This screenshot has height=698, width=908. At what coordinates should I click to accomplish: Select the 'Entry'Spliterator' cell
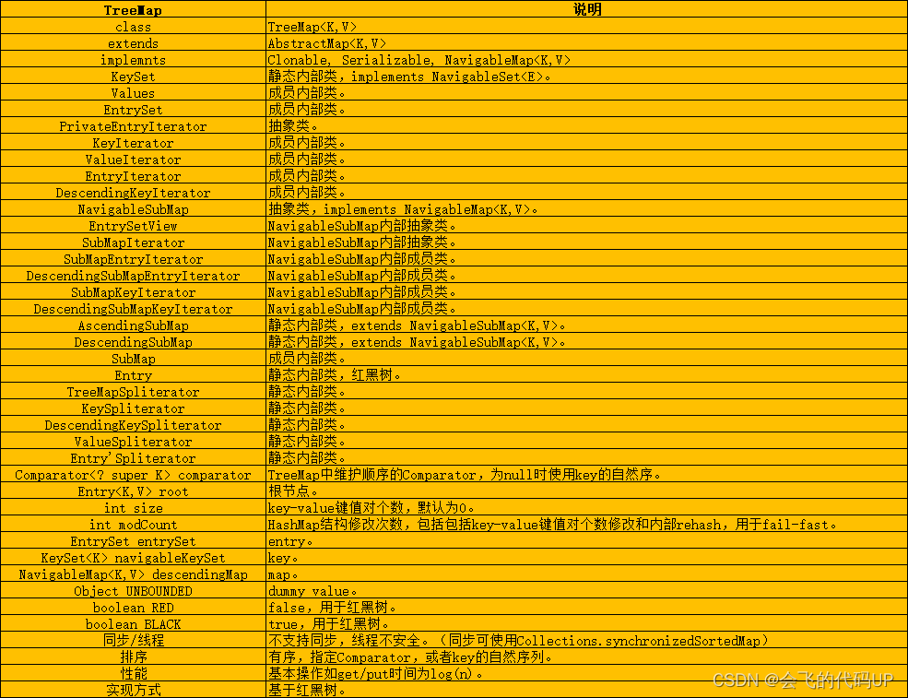[x=133, y=458]
